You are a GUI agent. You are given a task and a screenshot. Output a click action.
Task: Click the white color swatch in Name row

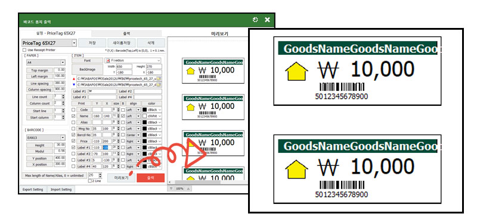(144, 116)
